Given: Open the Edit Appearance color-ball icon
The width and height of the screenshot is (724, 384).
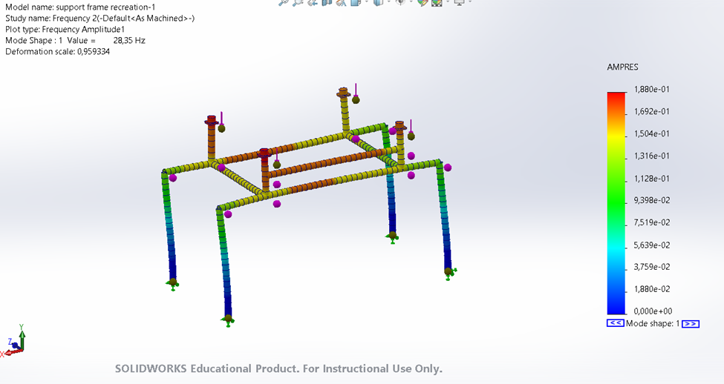Looking at the screenshot, I should pyautogui.click(x=423, y=2).
